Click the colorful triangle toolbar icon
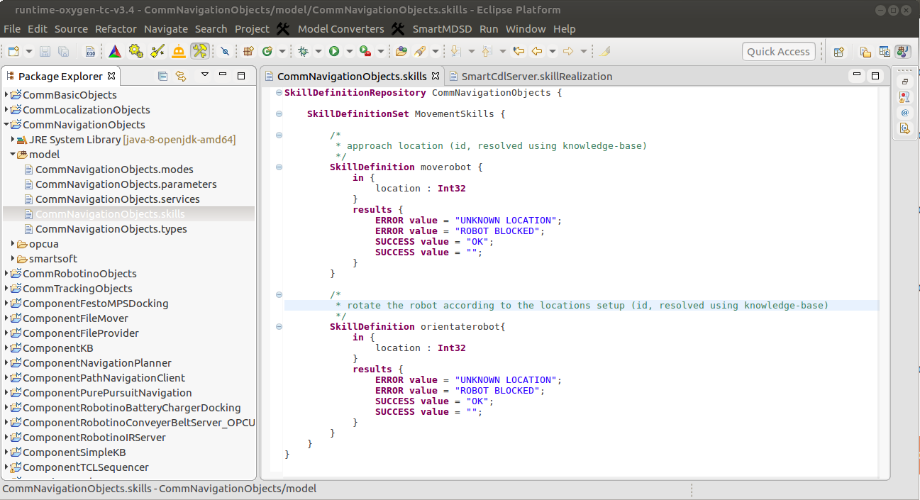The image size is (920, 500). click(x=114, y=51)
